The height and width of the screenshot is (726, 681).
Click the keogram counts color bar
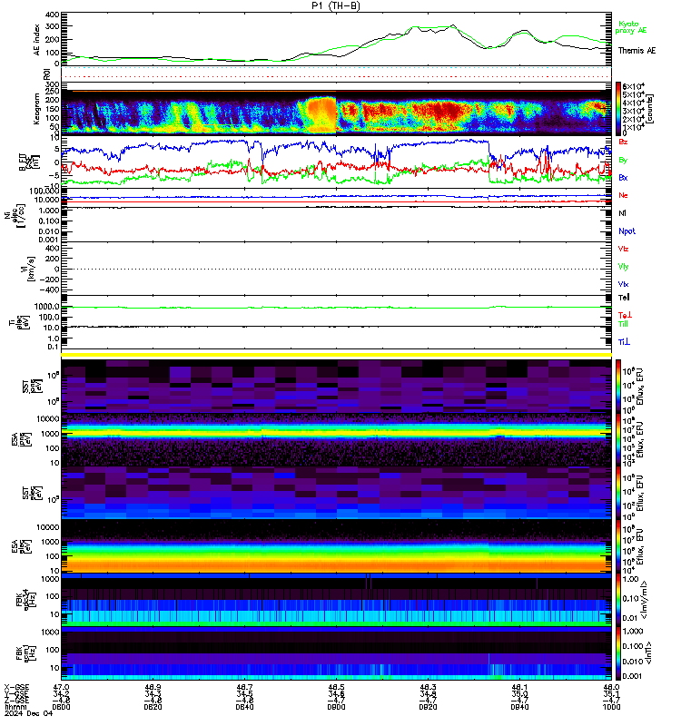tap(618, 108)
